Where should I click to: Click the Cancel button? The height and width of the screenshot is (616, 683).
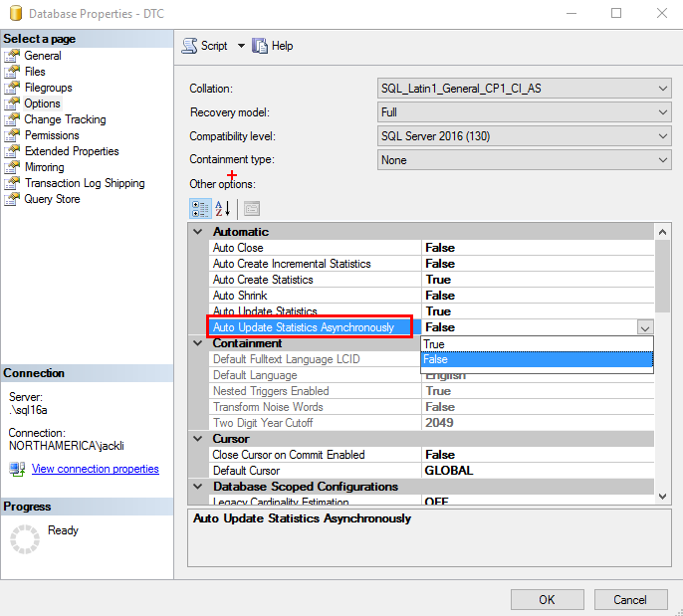[x=629, y=599]
